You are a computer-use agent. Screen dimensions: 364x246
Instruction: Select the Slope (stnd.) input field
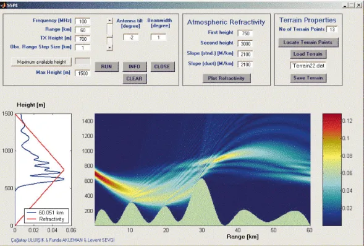(x=245, y=54)
